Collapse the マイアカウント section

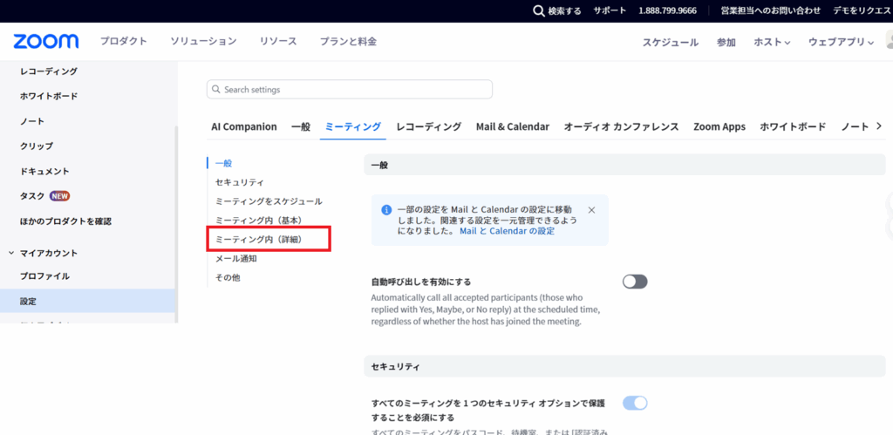pos(11,253)
